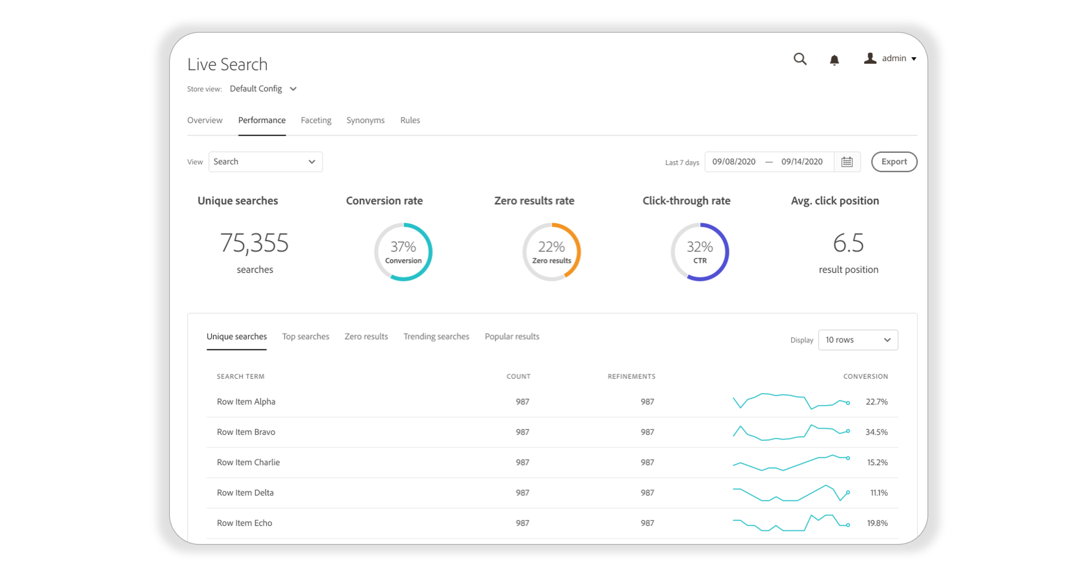The height and width of the screenshot is (578, 1065).
Task: Open the Top searches tab
Action: pos(305,336)
